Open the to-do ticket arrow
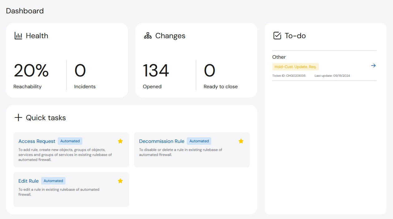This screenshot has width=393, height=219. pos(373,66)
